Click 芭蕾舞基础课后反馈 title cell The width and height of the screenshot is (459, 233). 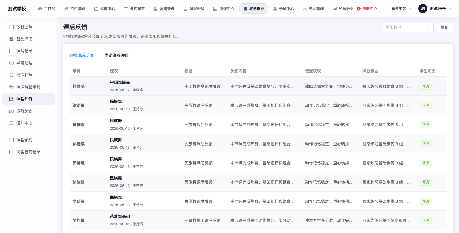coord(203,220)
